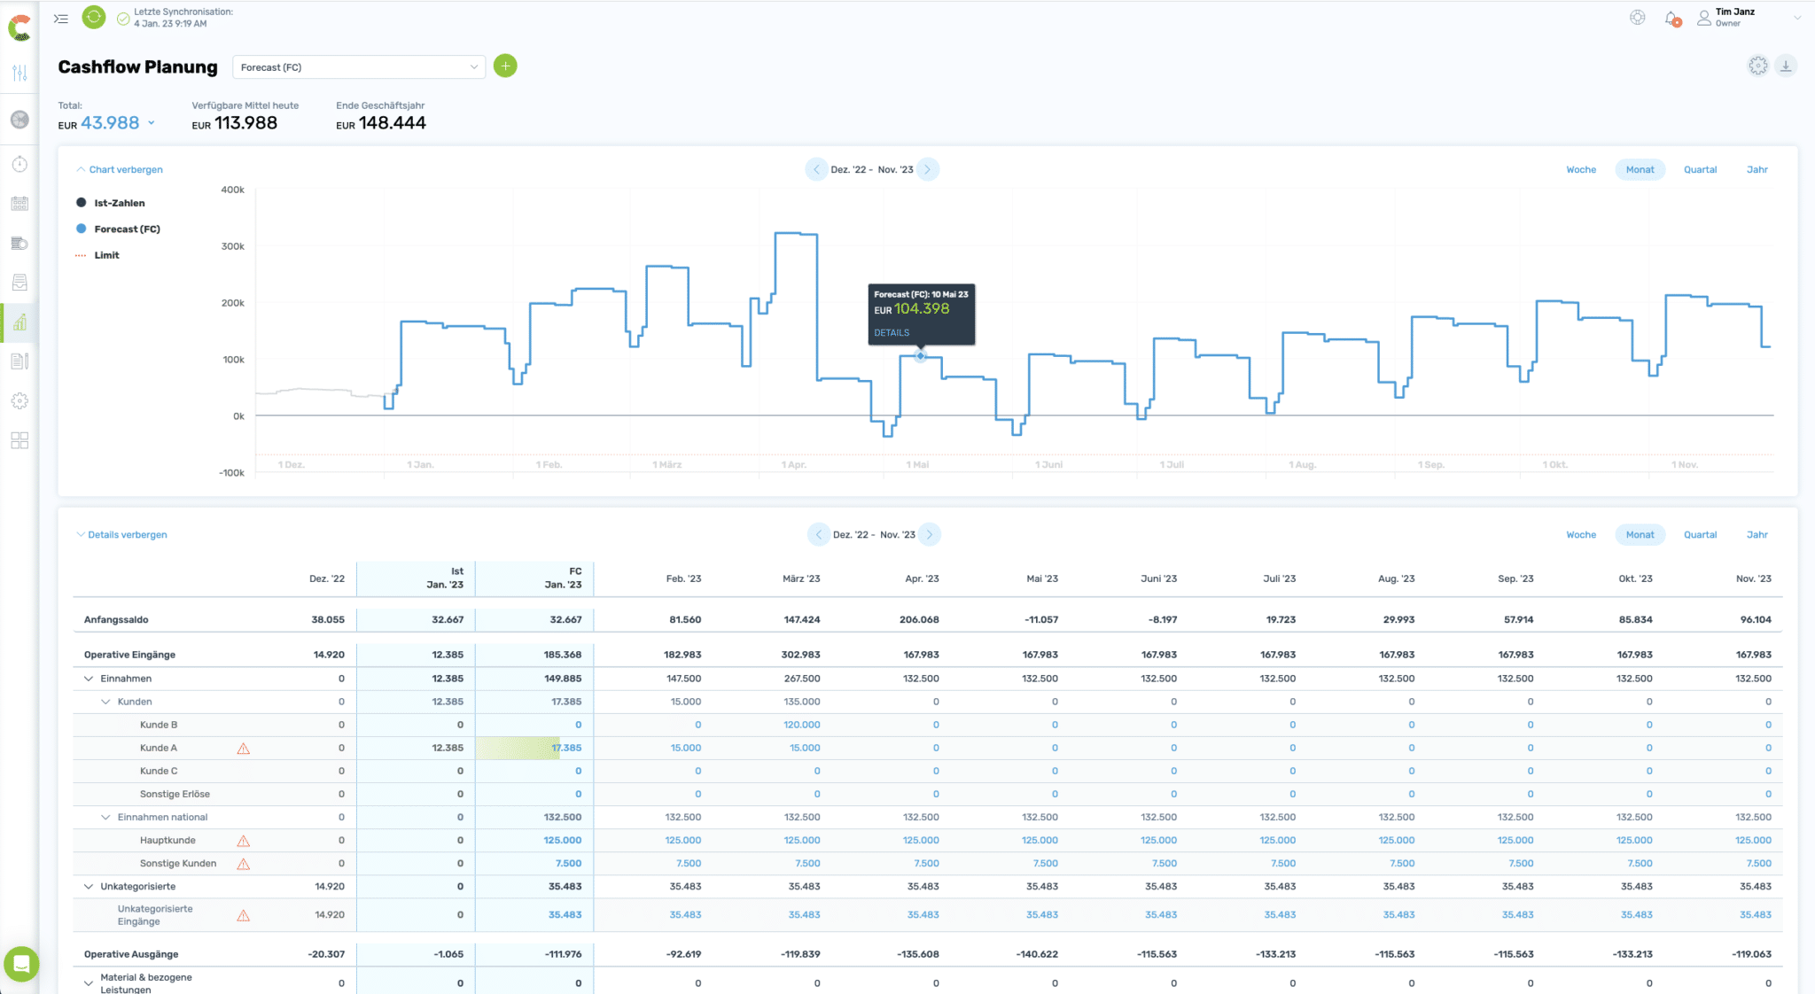Viewport: 1815px width, 994px height.
Task: Click the download export icon
Action: (1786, 66)
